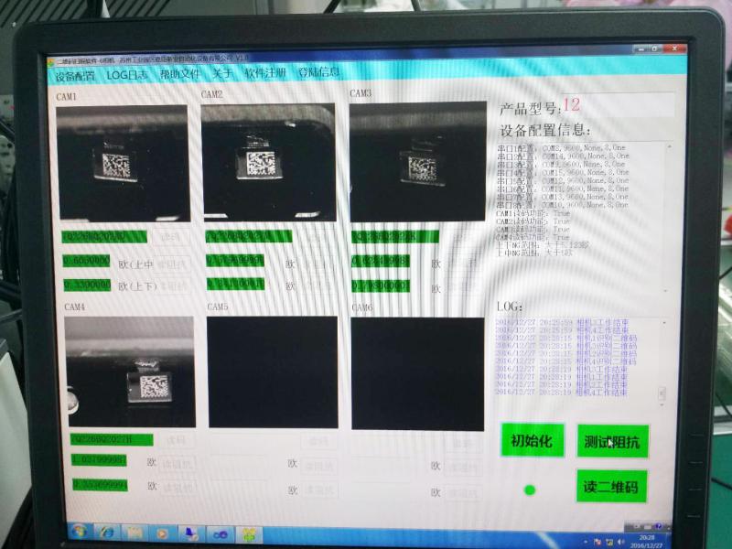Click the black CAM6 camera view

click(x=418, y=374)
